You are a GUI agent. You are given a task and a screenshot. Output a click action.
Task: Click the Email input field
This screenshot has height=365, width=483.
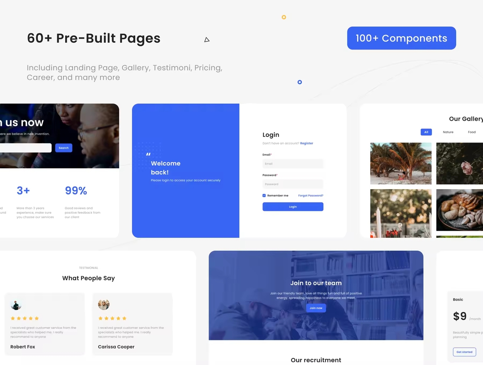tap(293, 164)
